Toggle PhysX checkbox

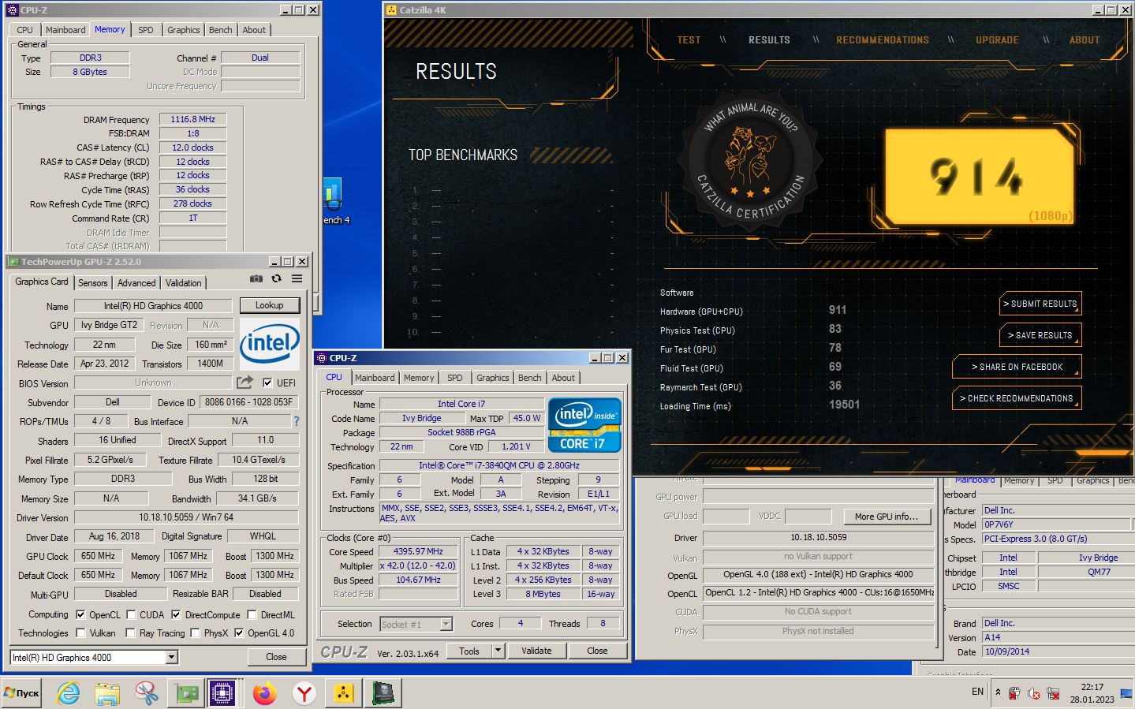click(195, 633)
